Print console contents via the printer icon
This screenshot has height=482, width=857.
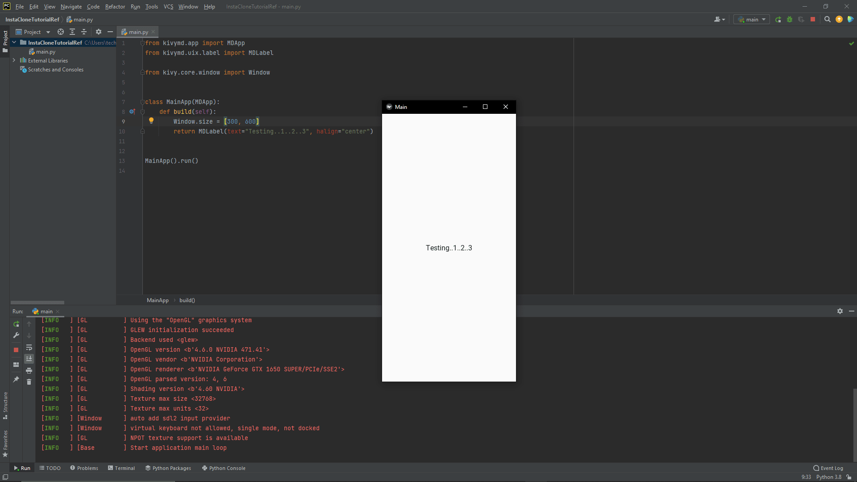coord(29,370)
